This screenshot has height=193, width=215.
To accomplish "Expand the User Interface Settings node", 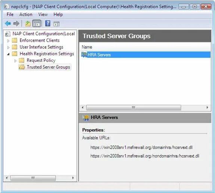I will tap(8, 47).
